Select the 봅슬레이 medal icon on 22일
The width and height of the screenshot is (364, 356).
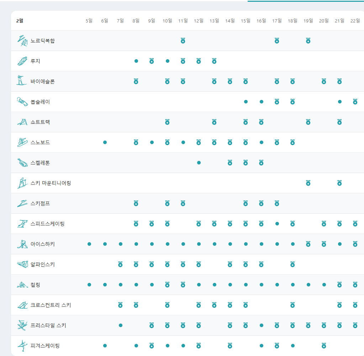[x=355, y=102]
